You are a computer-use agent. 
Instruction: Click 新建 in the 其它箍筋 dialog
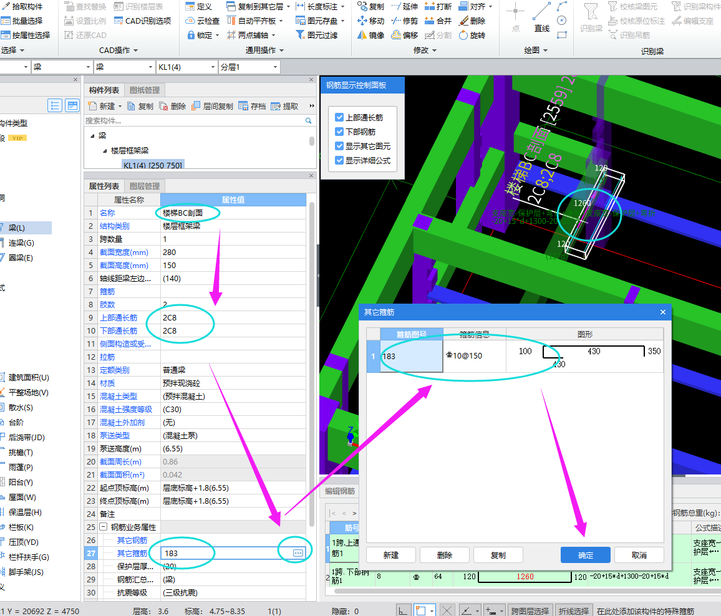pyautogui.click(x=391, y=556)
